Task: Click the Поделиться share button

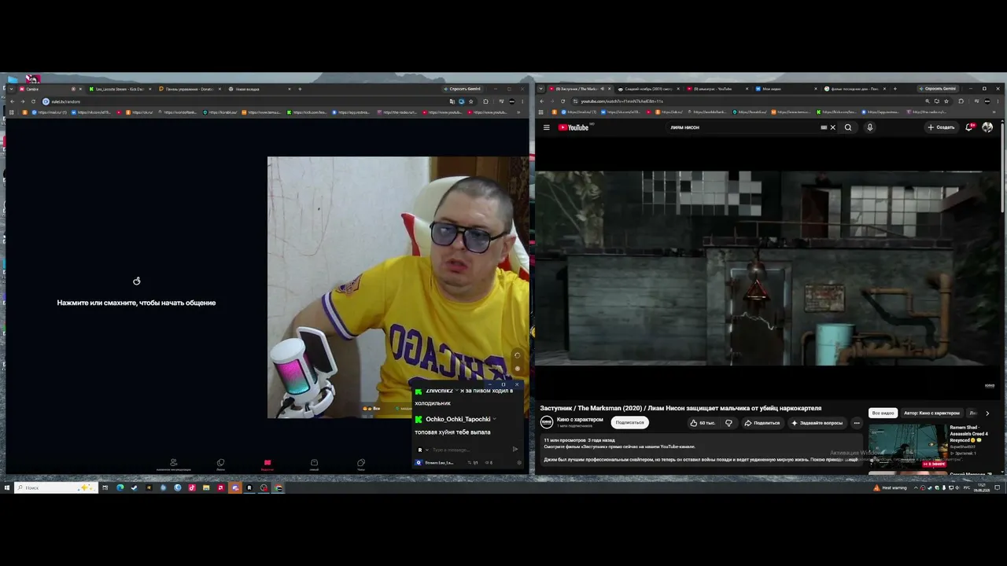Action: (x=762, y=423)
